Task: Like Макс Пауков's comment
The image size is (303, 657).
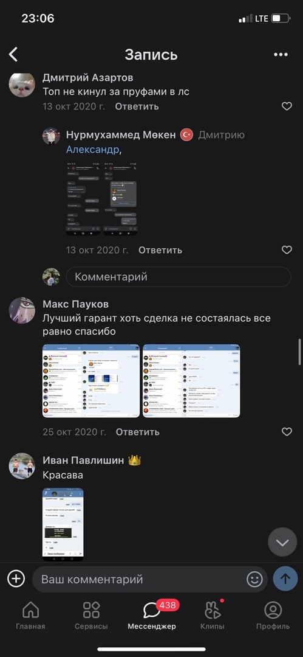Action: [287, 432]
